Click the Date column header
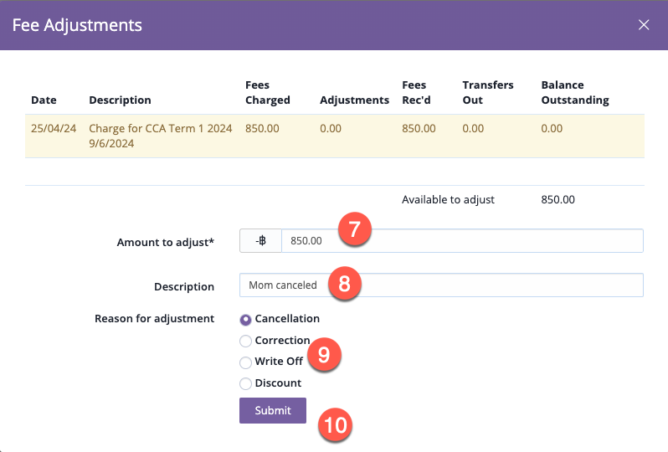 pos(44,100)
